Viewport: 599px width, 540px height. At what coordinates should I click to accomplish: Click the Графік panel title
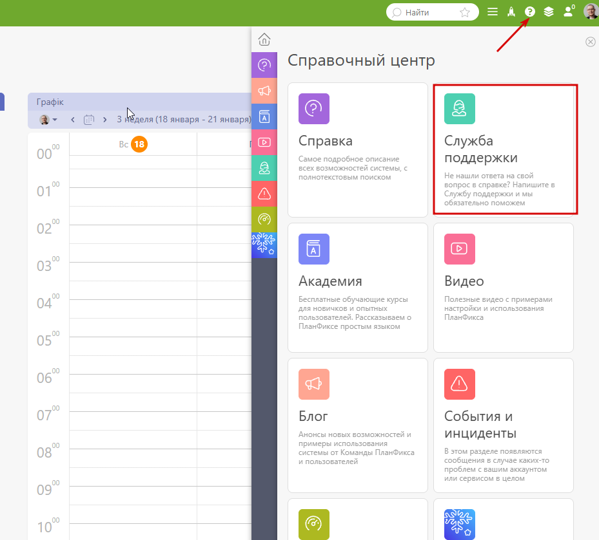[x=50, y=102]
